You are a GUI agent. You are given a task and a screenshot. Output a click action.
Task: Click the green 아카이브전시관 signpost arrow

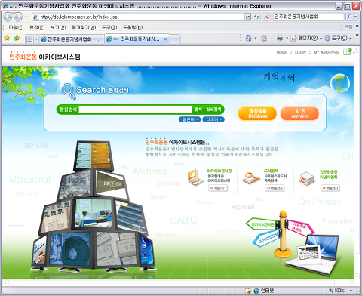(x=262, y=224)
